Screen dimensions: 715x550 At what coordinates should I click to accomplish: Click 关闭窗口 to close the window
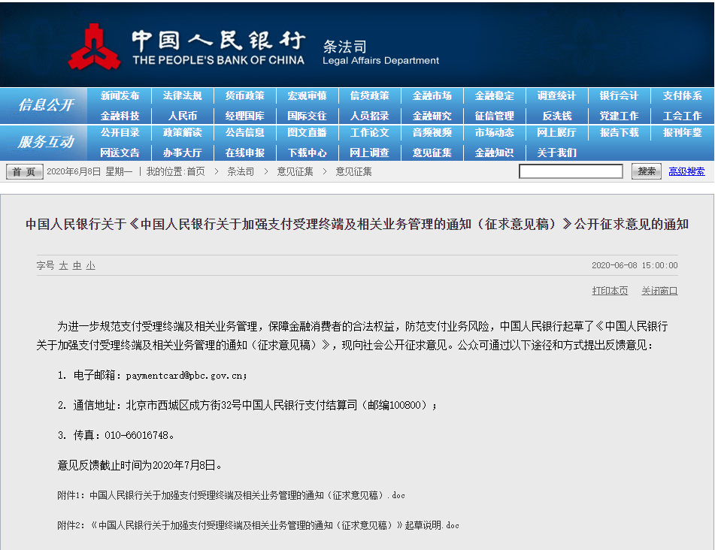point(659,290)
